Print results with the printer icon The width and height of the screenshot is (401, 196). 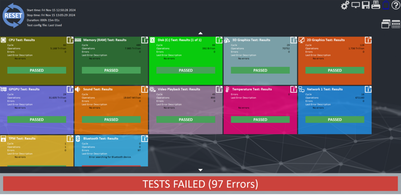[376, 5]
